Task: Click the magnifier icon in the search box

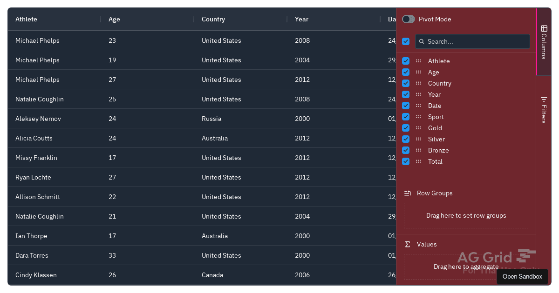Action: 422,41
